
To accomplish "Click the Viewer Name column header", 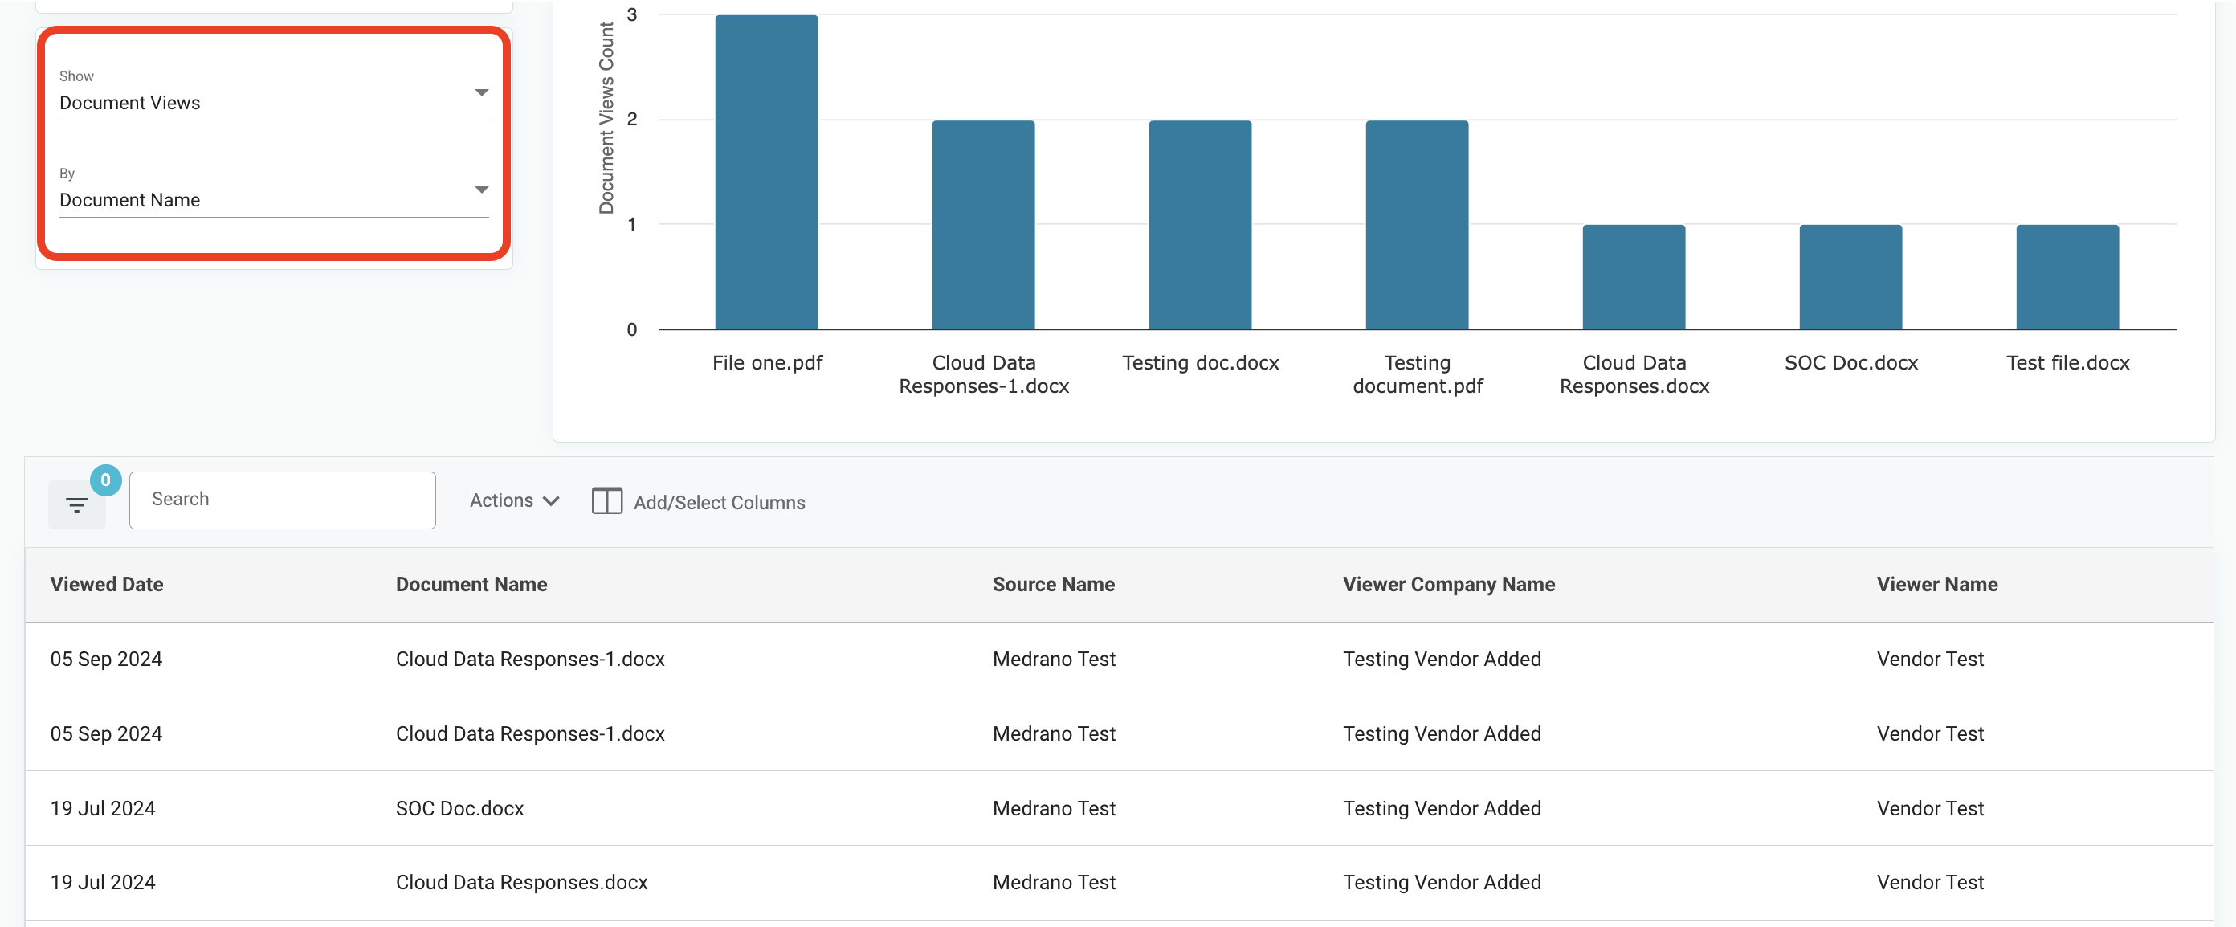I will coord(1936,584).
